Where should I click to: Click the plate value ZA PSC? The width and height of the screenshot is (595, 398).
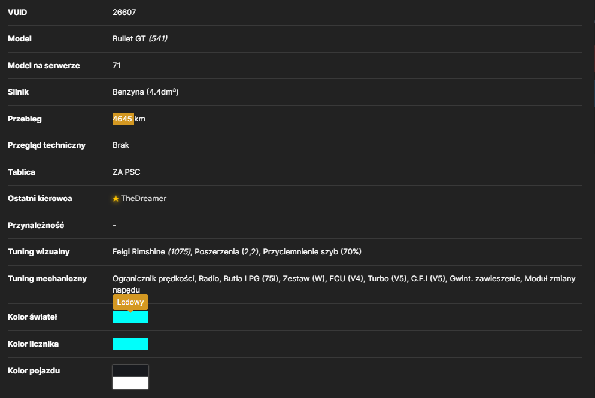pyautogui.click(x=126, y=172)
